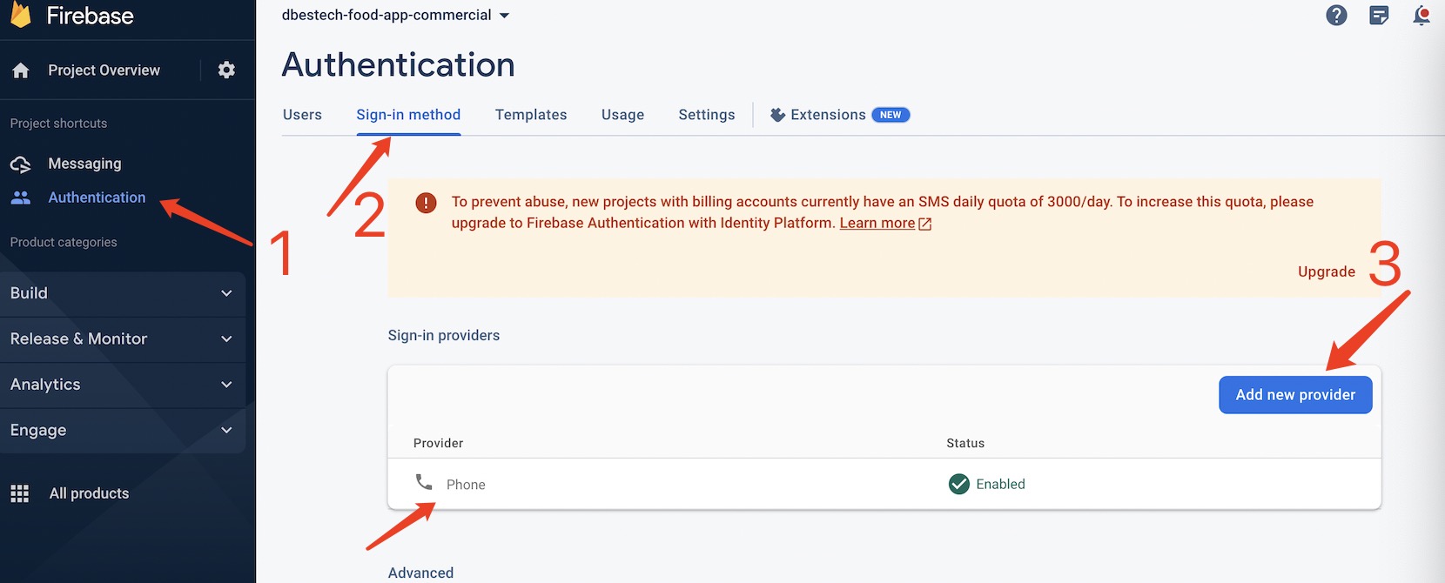1445x583 pixels.
Task: Click the Provider column header
Action: [x=438, y=443]
